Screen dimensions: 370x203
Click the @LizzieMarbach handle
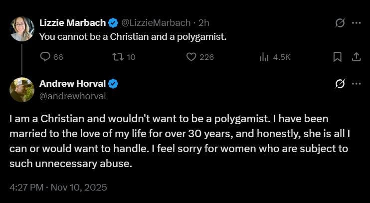[156, 23]
